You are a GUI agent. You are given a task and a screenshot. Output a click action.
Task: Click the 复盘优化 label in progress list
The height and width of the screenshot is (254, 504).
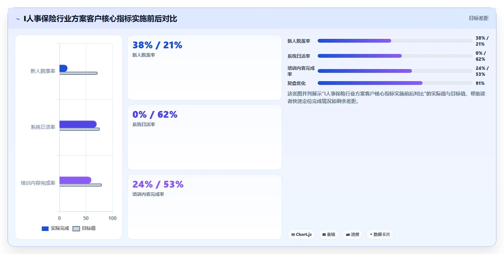point(297,83)
